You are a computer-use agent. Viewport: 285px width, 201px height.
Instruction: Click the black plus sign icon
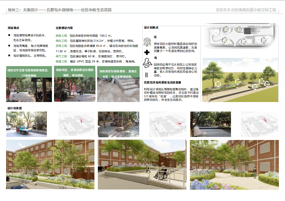click(147, 52)
